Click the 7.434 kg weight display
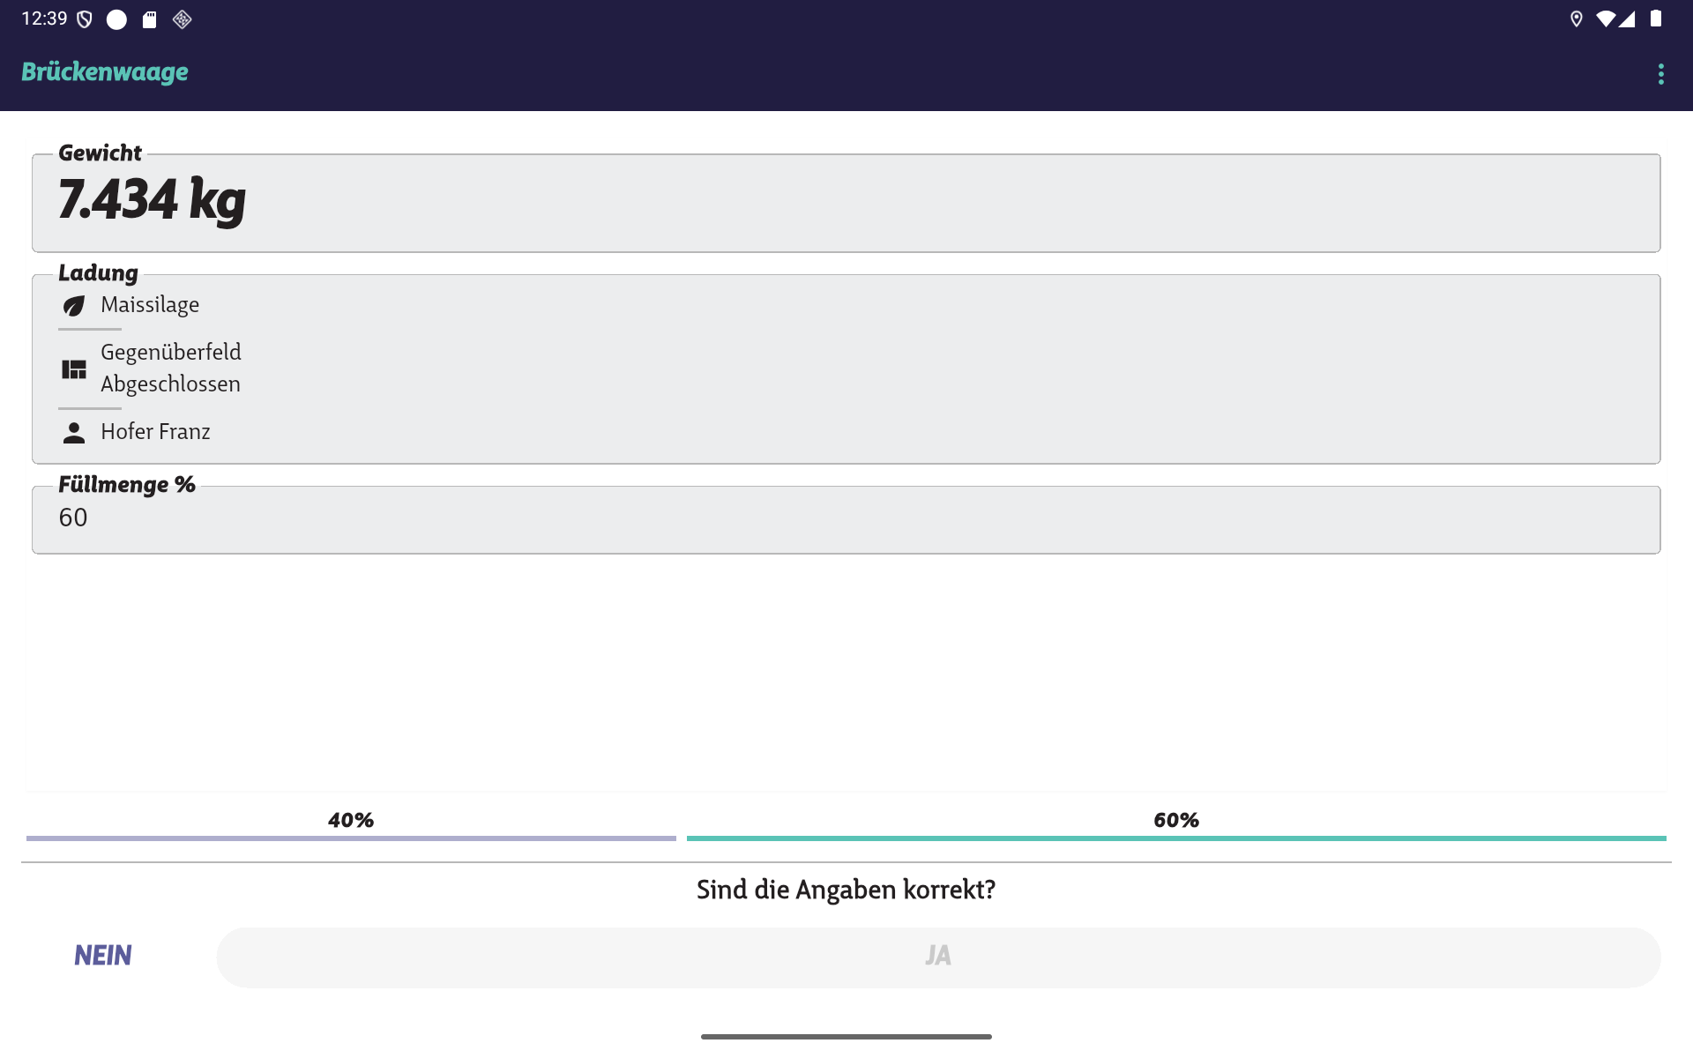The image size is (1693, 1058). [x=153, y=200]
